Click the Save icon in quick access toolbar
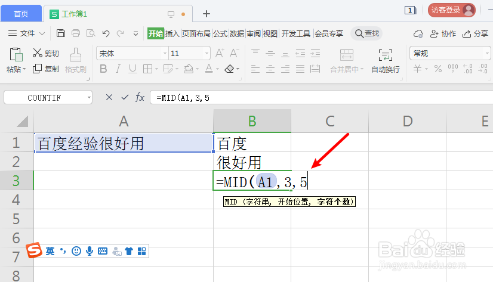Viewport: 493px width, 282px height. 61,33
